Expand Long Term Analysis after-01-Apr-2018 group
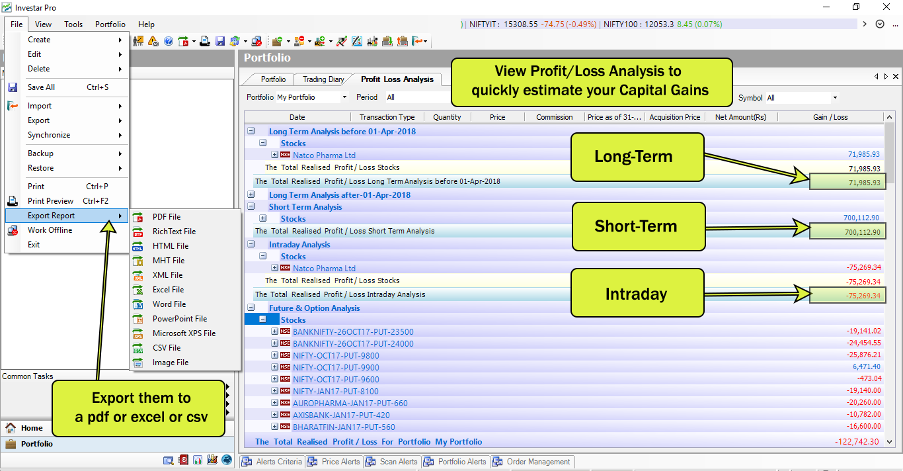 click(251, 194)
